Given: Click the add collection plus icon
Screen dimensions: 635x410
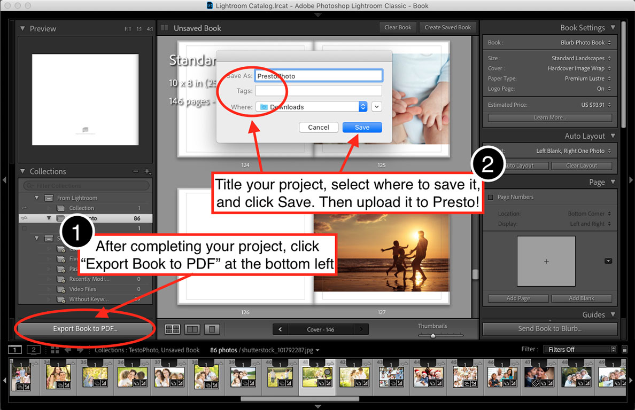Looking at the screenshot, I should 148,171.
